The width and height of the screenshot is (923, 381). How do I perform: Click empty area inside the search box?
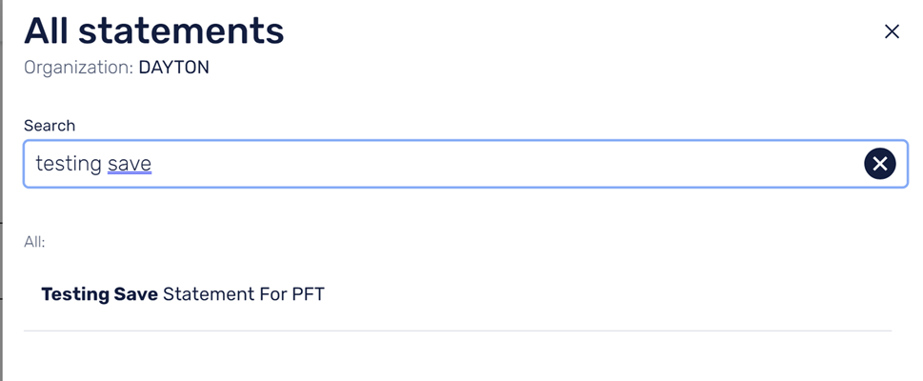coord(506,164)
